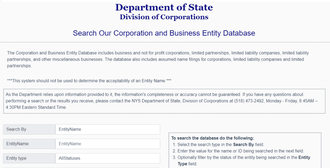
Task: Open the Search By dropdown
Action: pyautogui.click(x=108, y=129)
